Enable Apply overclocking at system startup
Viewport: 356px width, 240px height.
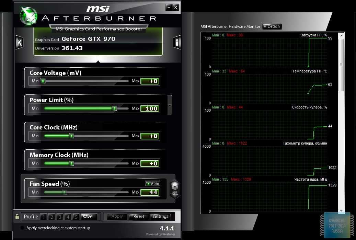click(x=23, y=228)
